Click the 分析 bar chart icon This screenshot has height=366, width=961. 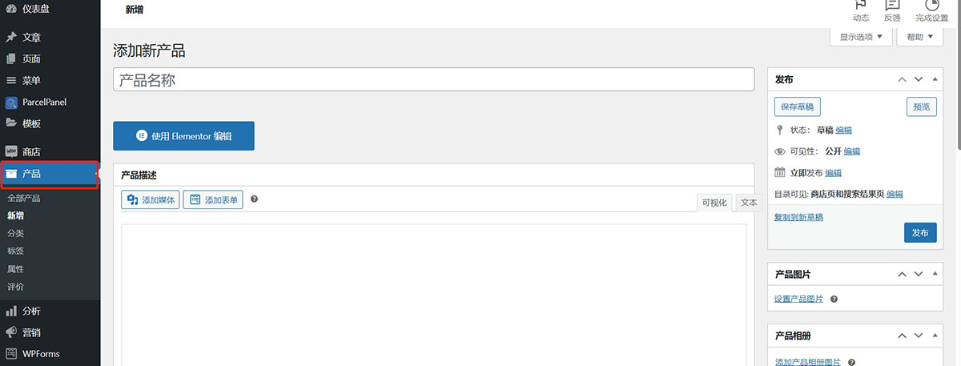click(x=11, y=311)
